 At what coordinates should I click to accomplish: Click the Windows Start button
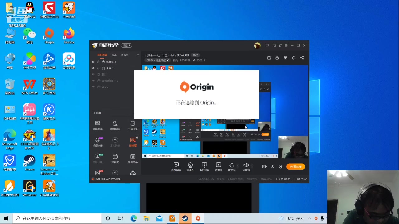[6, 218]
